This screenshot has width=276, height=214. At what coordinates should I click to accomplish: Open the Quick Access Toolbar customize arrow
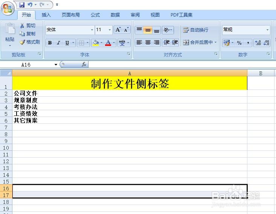tap(57, 5)
